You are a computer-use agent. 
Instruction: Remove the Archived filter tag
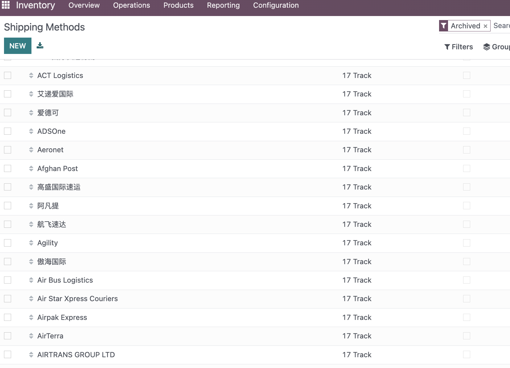[x=485, y=26]
